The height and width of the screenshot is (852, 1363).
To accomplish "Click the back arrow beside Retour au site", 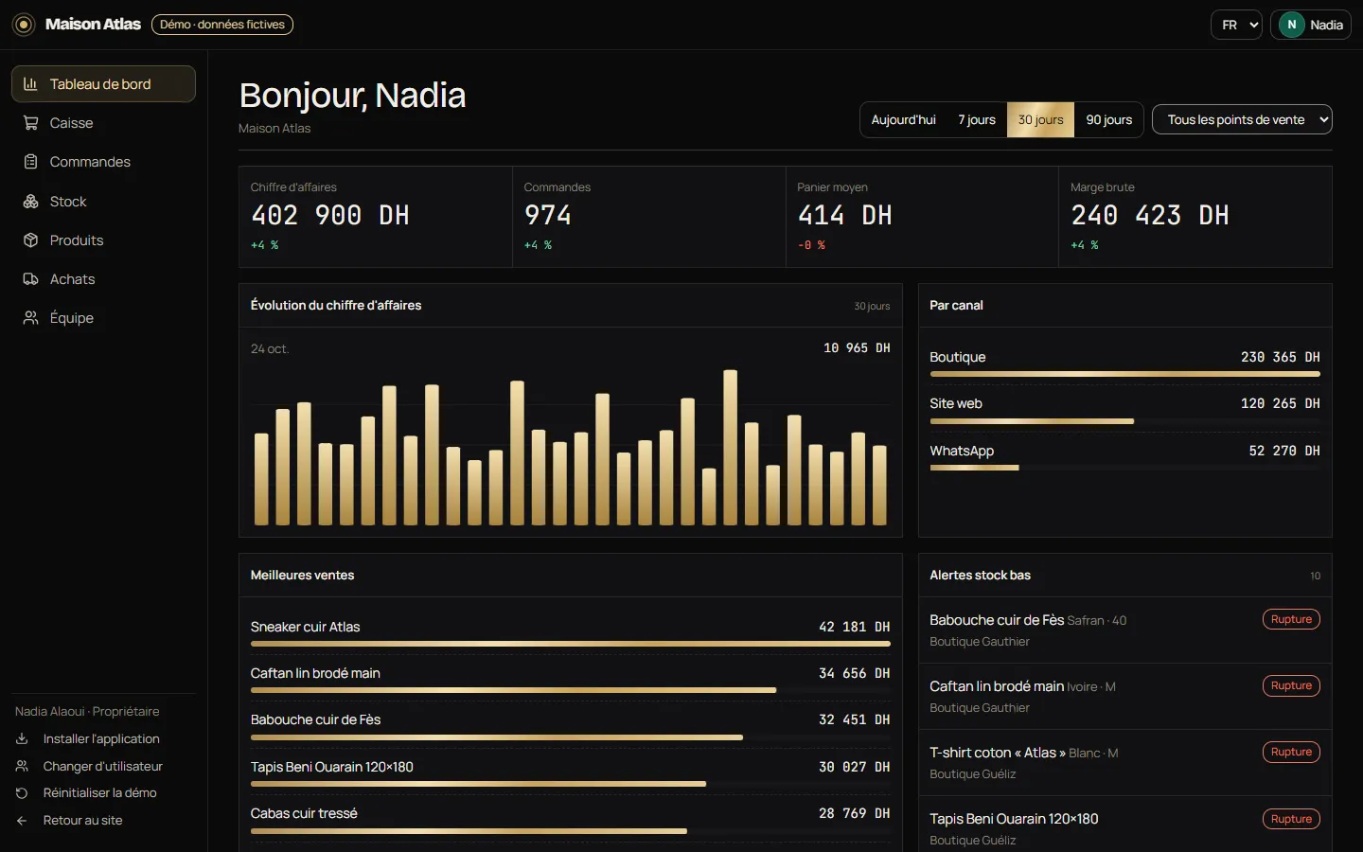I will point(22,821).
